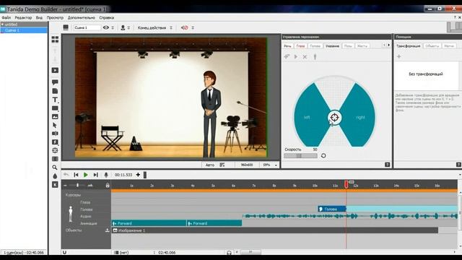Click the plus icon next to timecode
The width and height of the screenshot is (462, 260).
pos(138,175)
